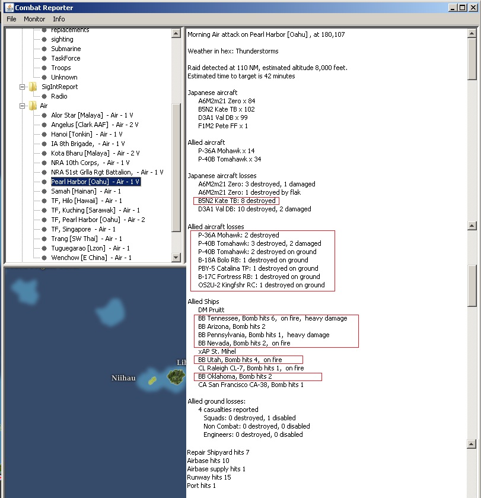
Task: Click the bullet icon beside Radio
Action: (x=44, y=96)
